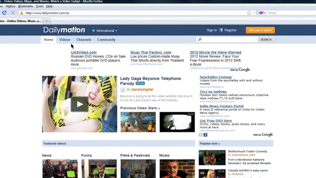
Task: Open the Claudia Schiffer video thumbnail
Action: pos(212,174)
